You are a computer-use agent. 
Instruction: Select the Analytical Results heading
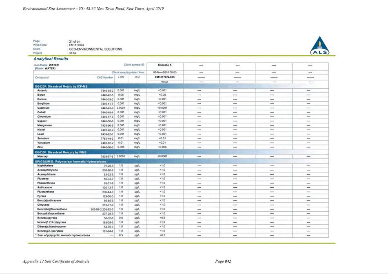51,59
